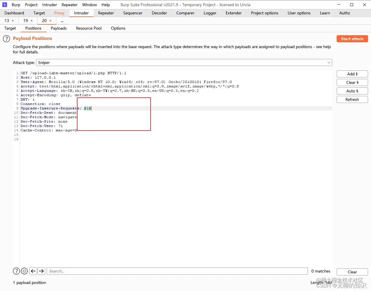Click the Cache-Control header line
The height and width of the screenshot is (291, 371).
tap(49, 130)
